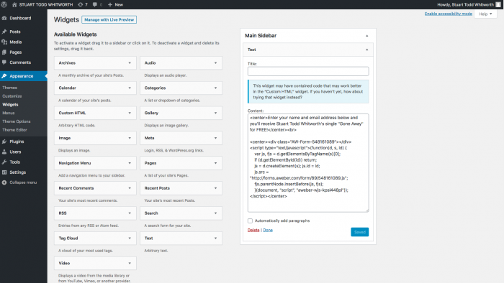Viewport: 504px width, 283px height.
Task: Open Widgets submenu item
Action: click(10, 104)
